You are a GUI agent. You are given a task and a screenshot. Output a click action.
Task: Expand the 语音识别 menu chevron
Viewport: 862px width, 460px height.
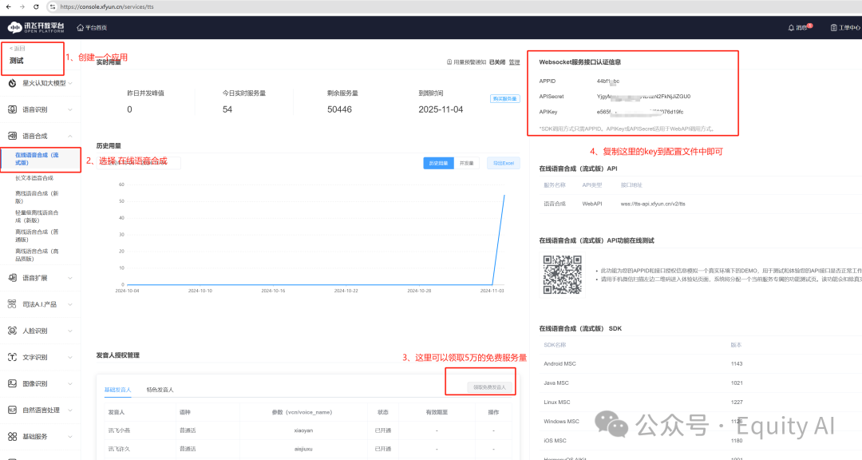69,109
